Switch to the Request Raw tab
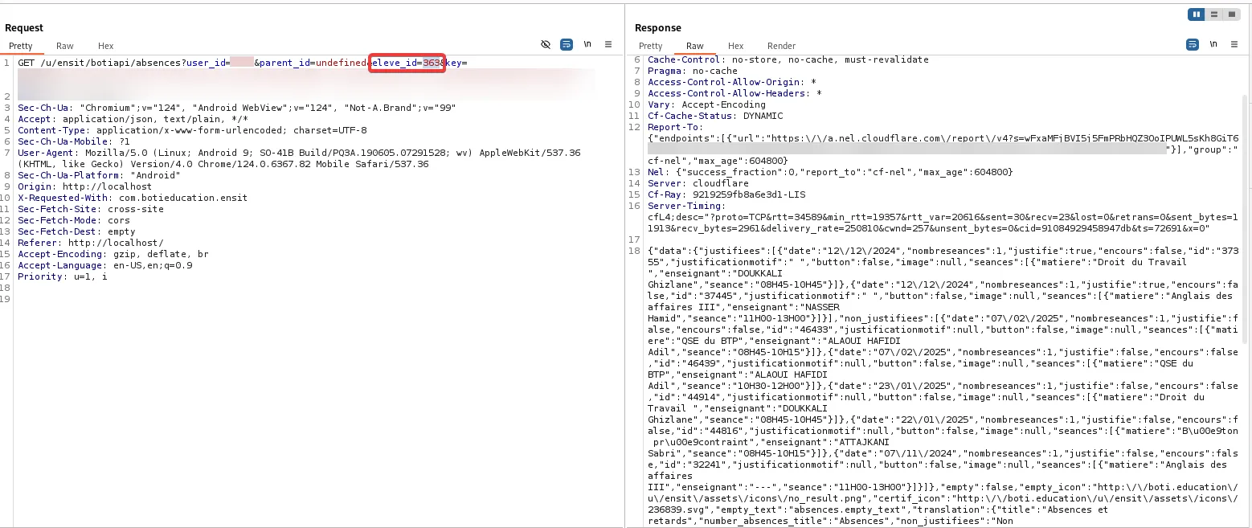 click(x=65, y=46)
